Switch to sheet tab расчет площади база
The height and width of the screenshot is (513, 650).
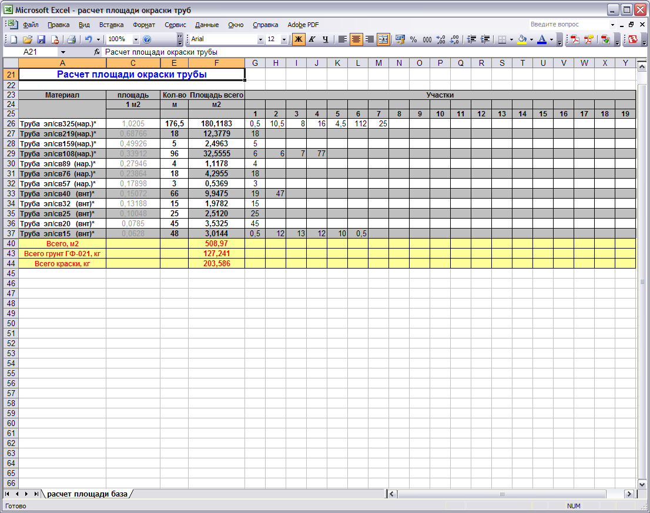87,494
